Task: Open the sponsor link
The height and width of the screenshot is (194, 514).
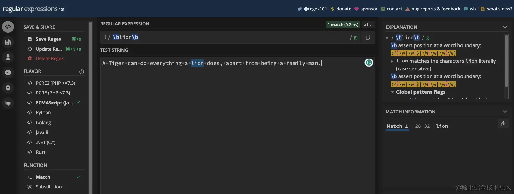Action: (369, 9)
